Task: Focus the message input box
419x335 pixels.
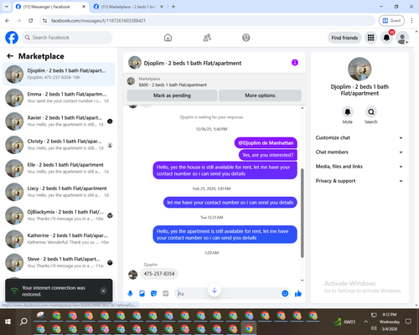Action: [x=229, y=293]
